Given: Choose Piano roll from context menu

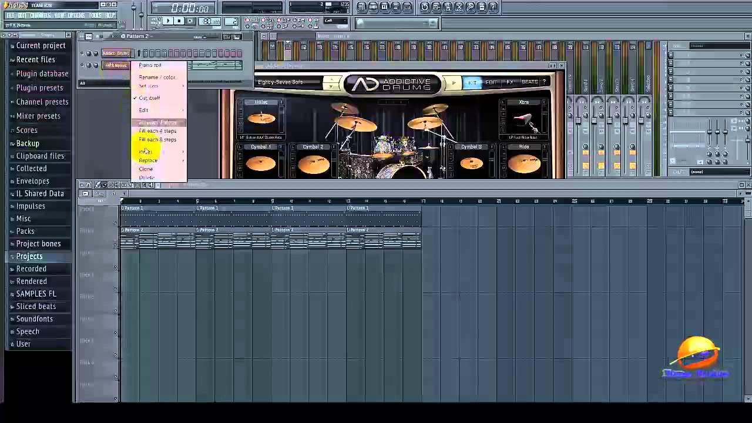Looking at the screenshot, I should [x=150, y=65].
